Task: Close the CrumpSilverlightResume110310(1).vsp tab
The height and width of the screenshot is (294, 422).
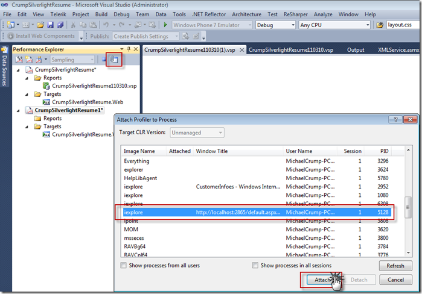Action: click(241, 50)
